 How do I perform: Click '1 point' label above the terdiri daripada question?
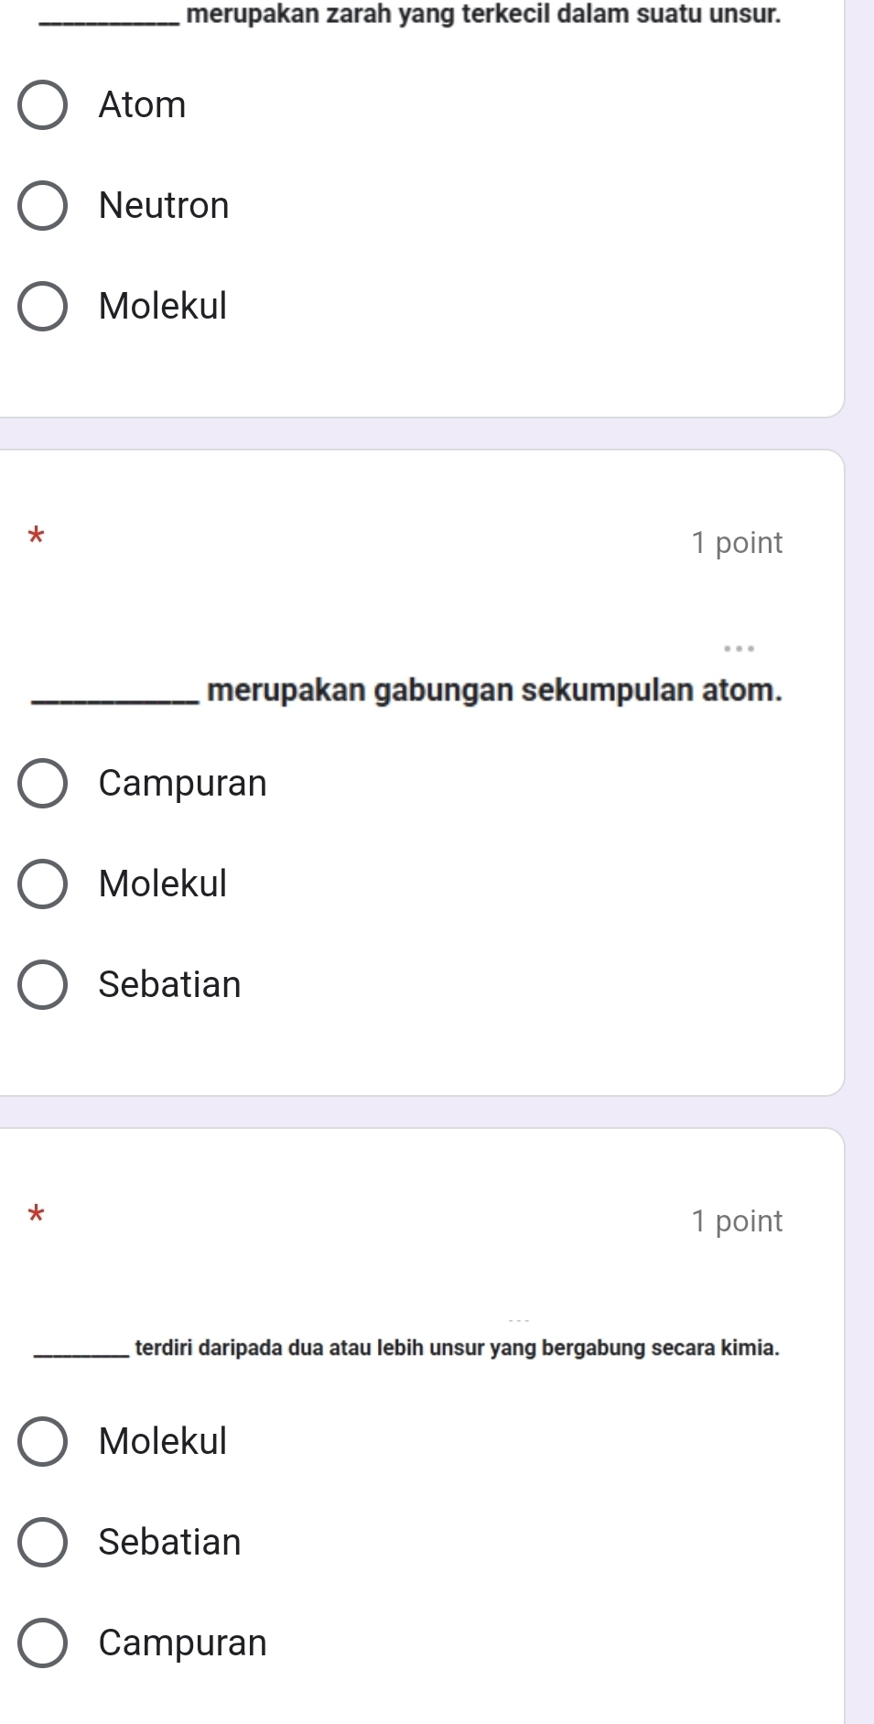coord(737,1221)
